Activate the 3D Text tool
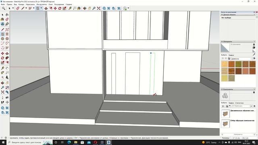258x145 pixels. click(x=7, y=77)
